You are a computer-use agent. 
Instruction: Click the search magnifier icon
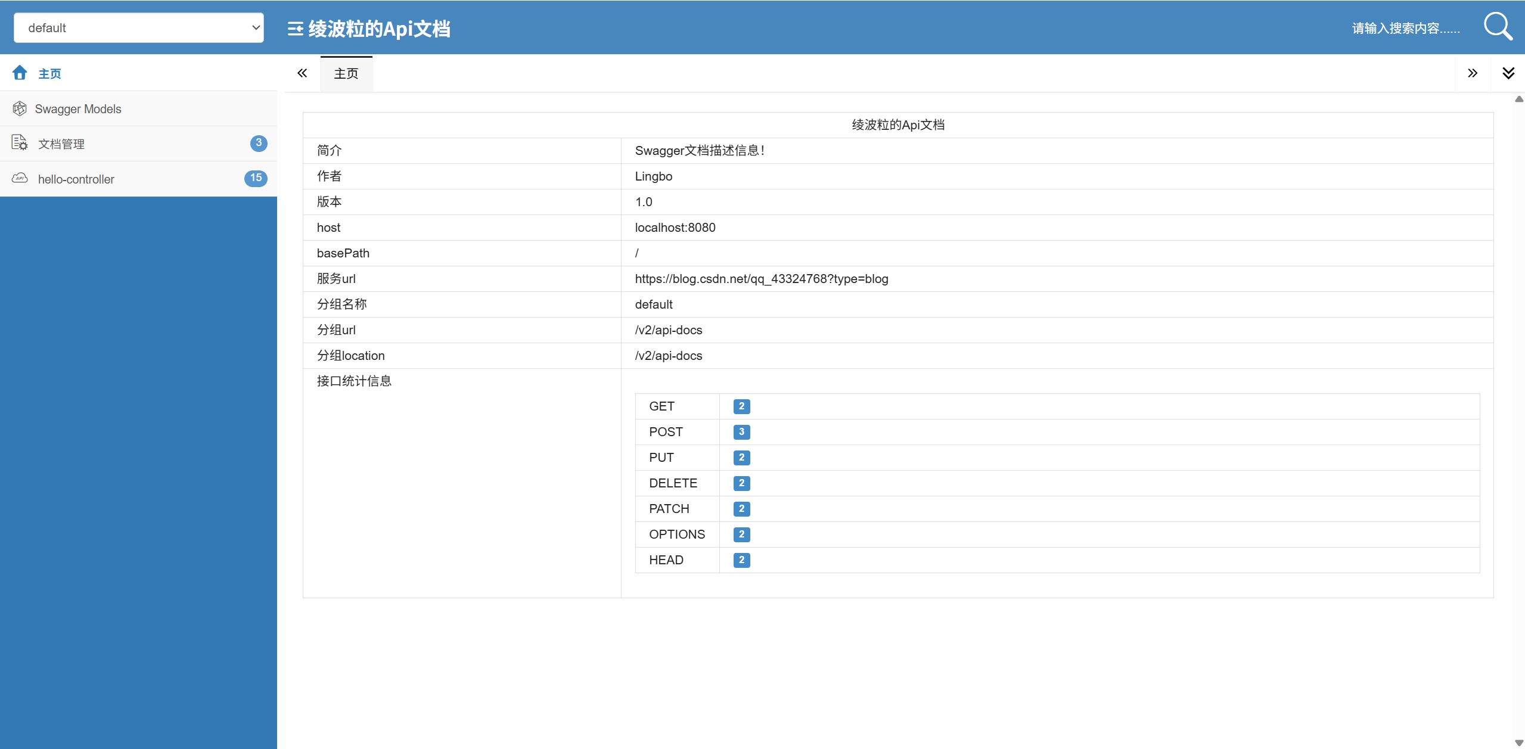point(1497,27)
